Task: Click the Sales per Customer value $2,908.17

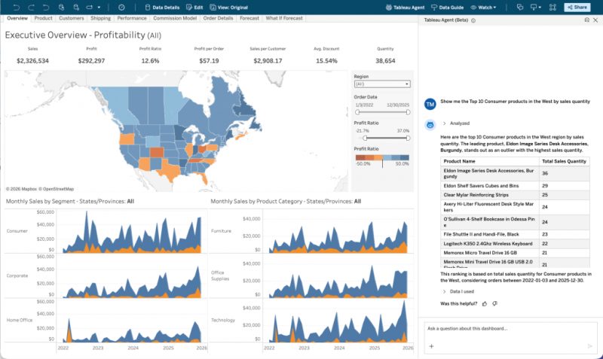Action: [268, 61]
